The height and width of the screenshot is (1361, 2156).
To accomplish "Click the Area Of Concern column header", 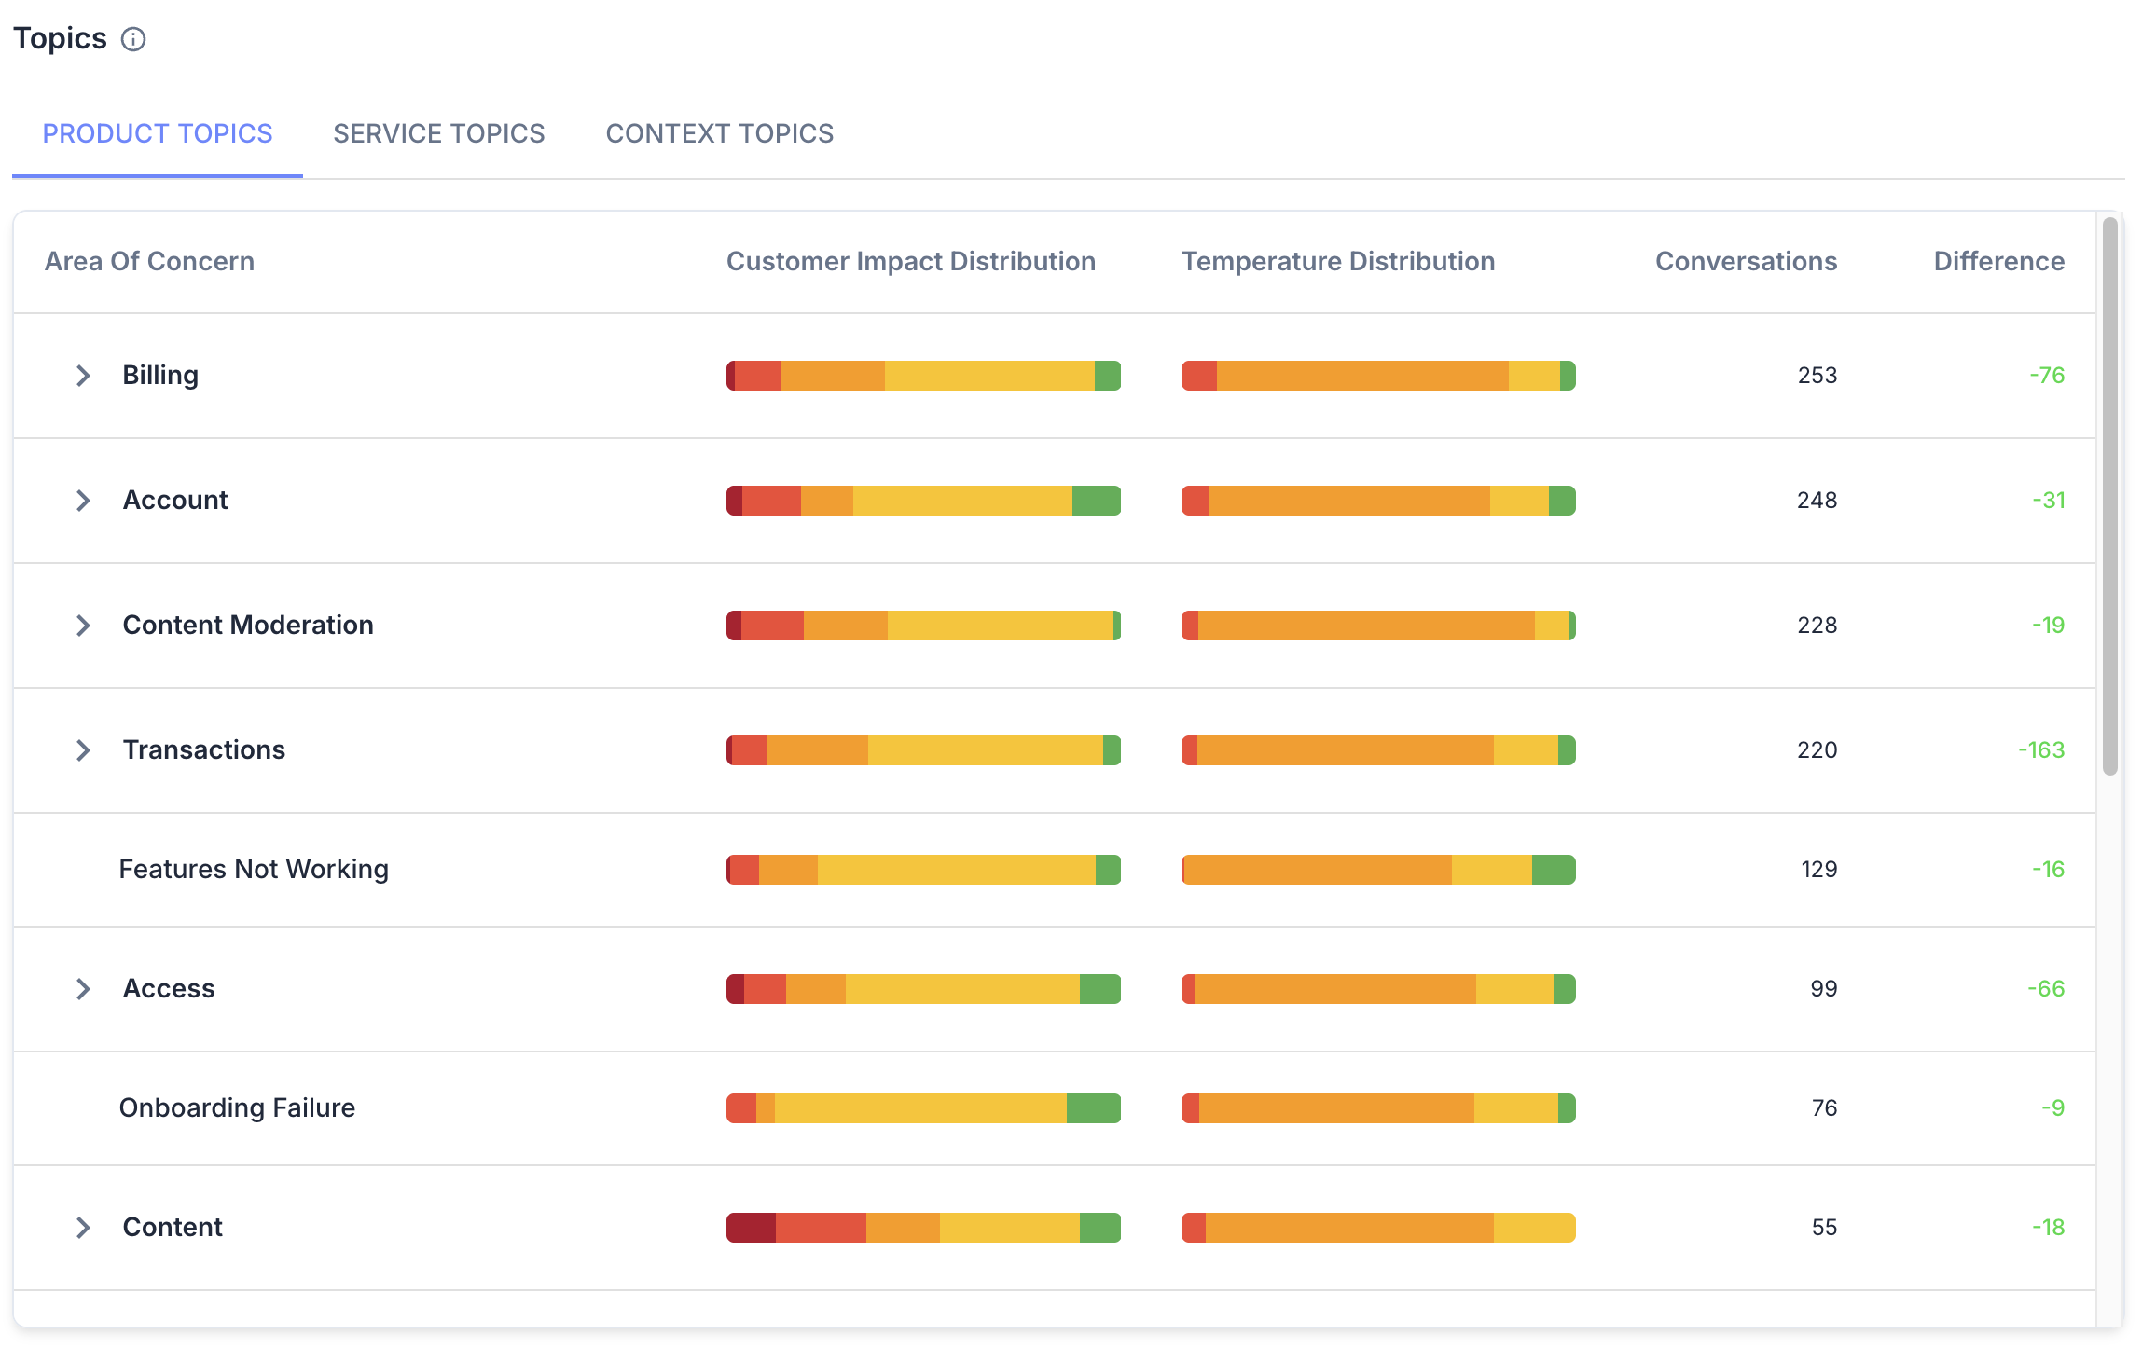I will (x=149, y=261).
